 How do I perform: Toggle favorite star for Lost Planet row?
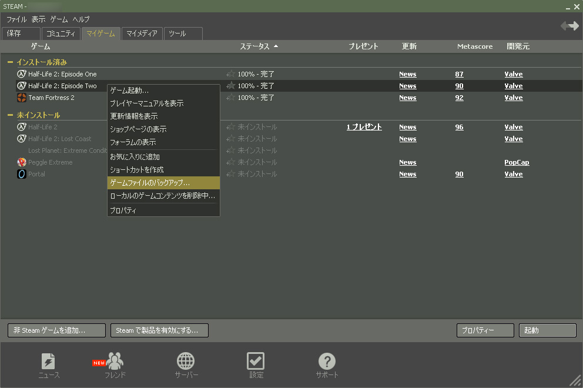pos(230,150)
